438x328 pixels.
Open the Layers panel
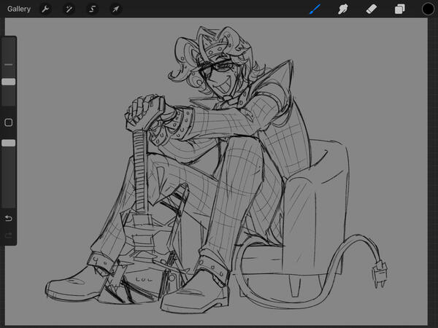[x=399, y=9]
